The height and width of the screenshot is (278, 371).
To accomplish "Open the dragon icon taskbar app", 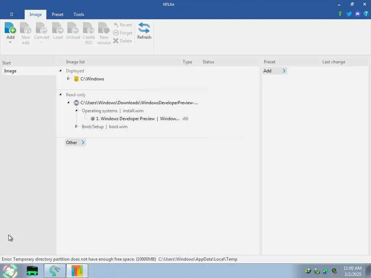I will pyautogui.click(x=55, y=271).
